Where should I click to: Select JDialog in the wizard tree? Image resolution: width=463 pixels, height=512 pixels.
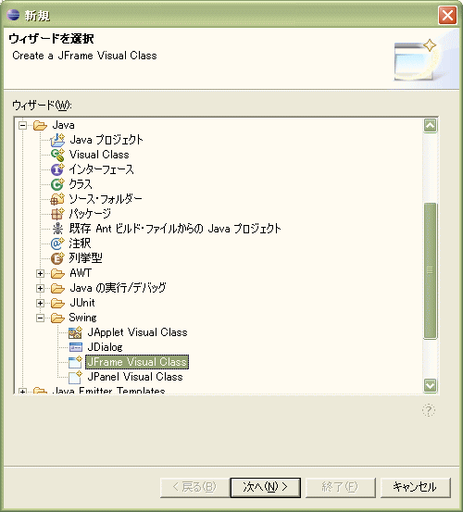tap(105, 347)
